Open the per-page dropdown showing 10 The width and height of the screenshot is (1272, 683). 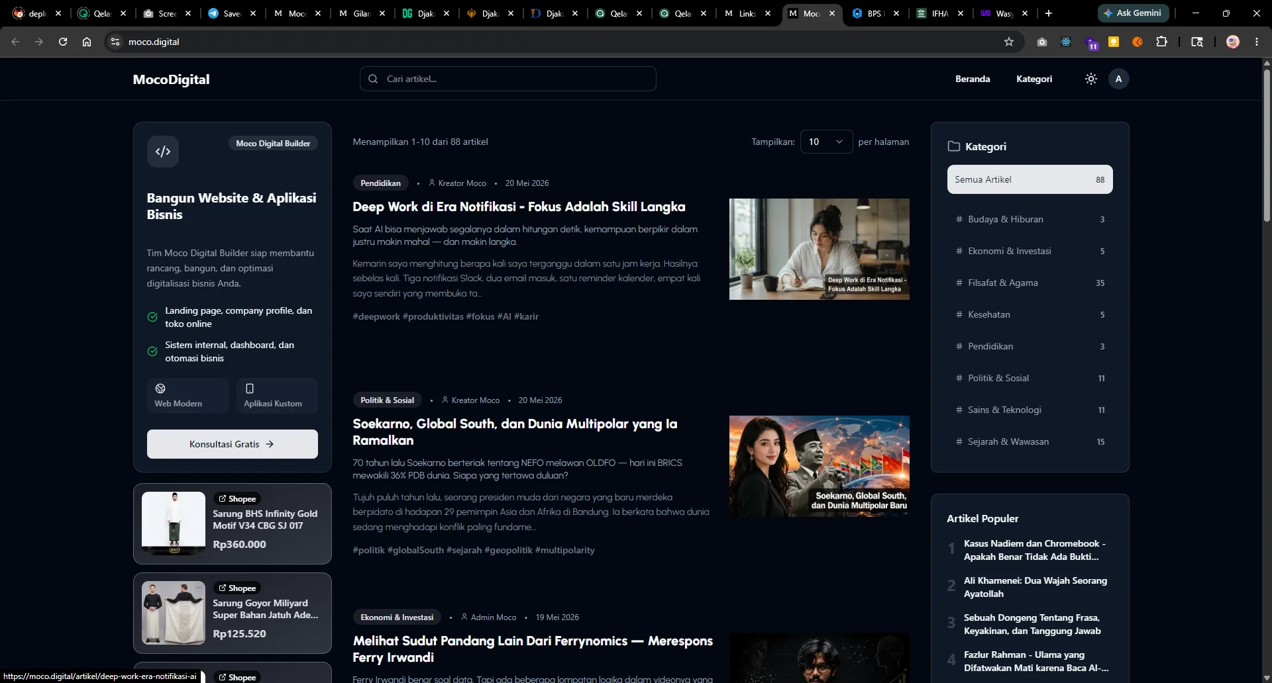[x=826, y=142]
